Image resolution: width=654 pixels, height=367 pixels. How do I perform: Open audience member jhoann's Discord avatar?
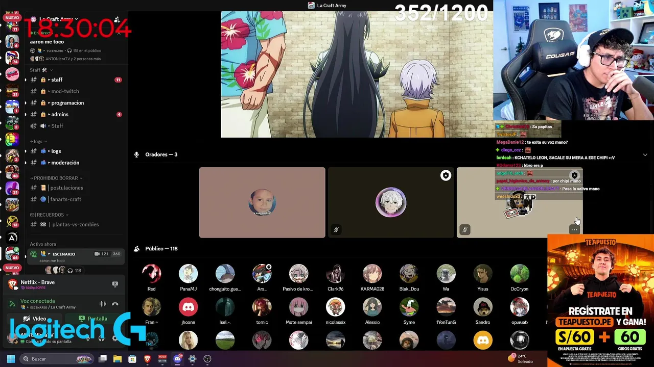(188, 307)
